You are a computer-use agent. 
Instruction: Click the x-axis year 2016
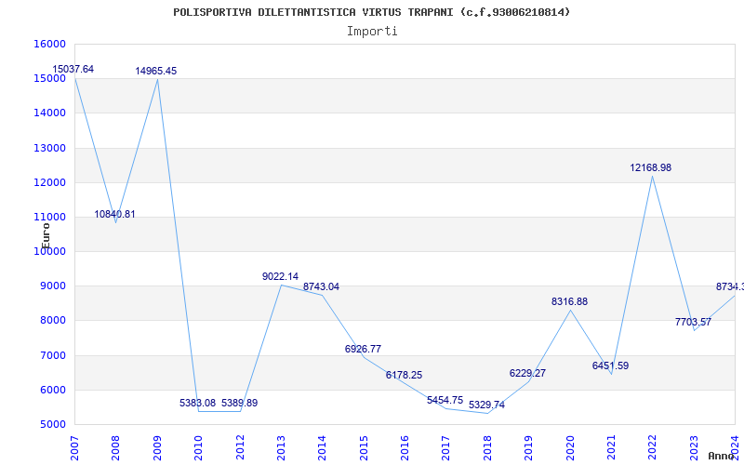pos(405,448)
